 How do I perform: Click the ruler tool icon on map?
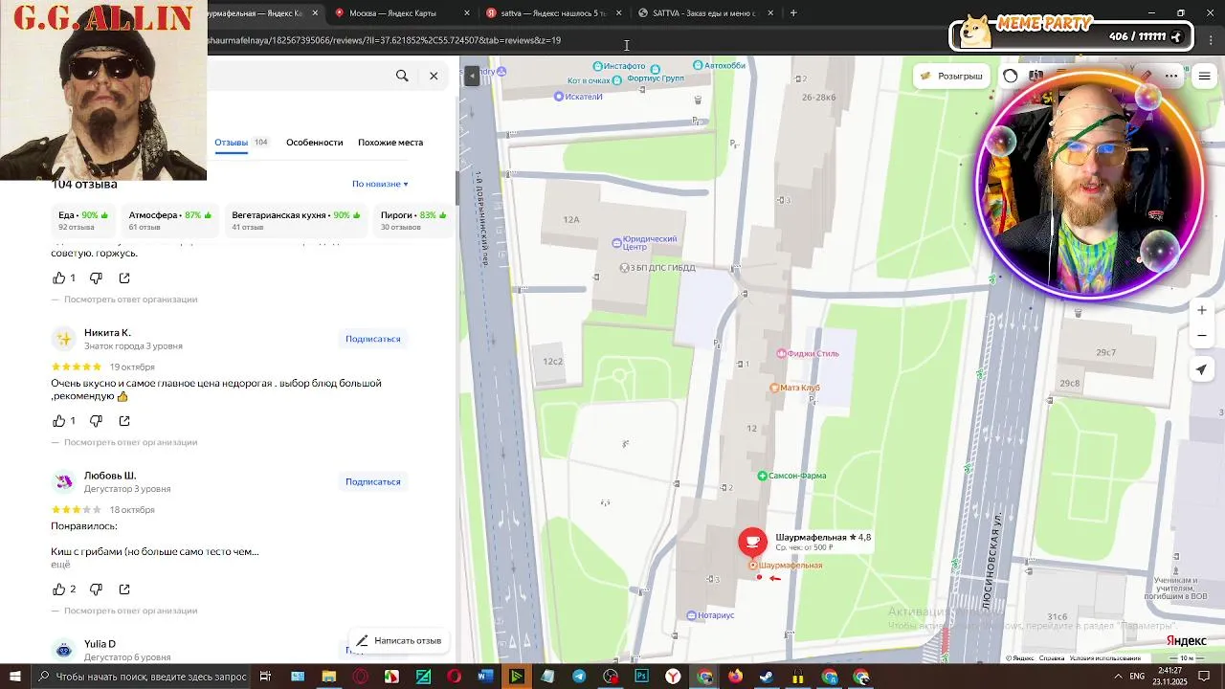point(1147,76)
